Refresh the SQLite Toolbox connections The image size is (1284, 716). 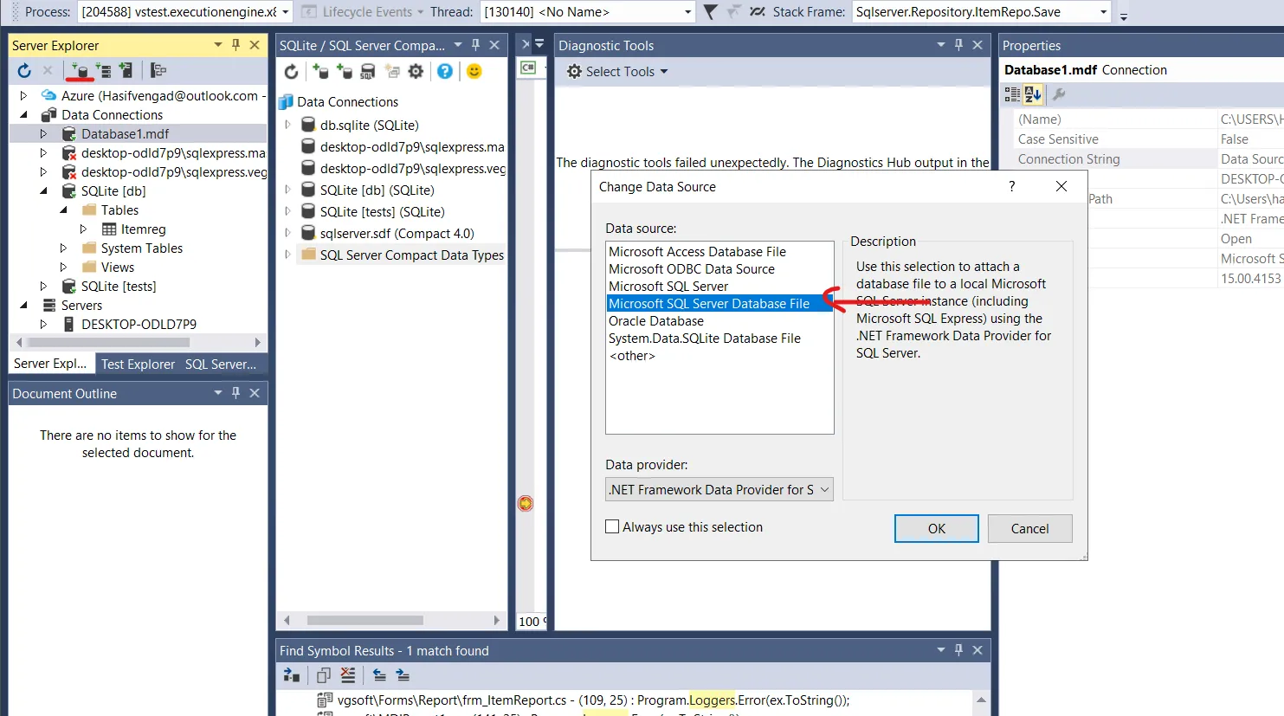pyautogui.click(x=292, y=72)
